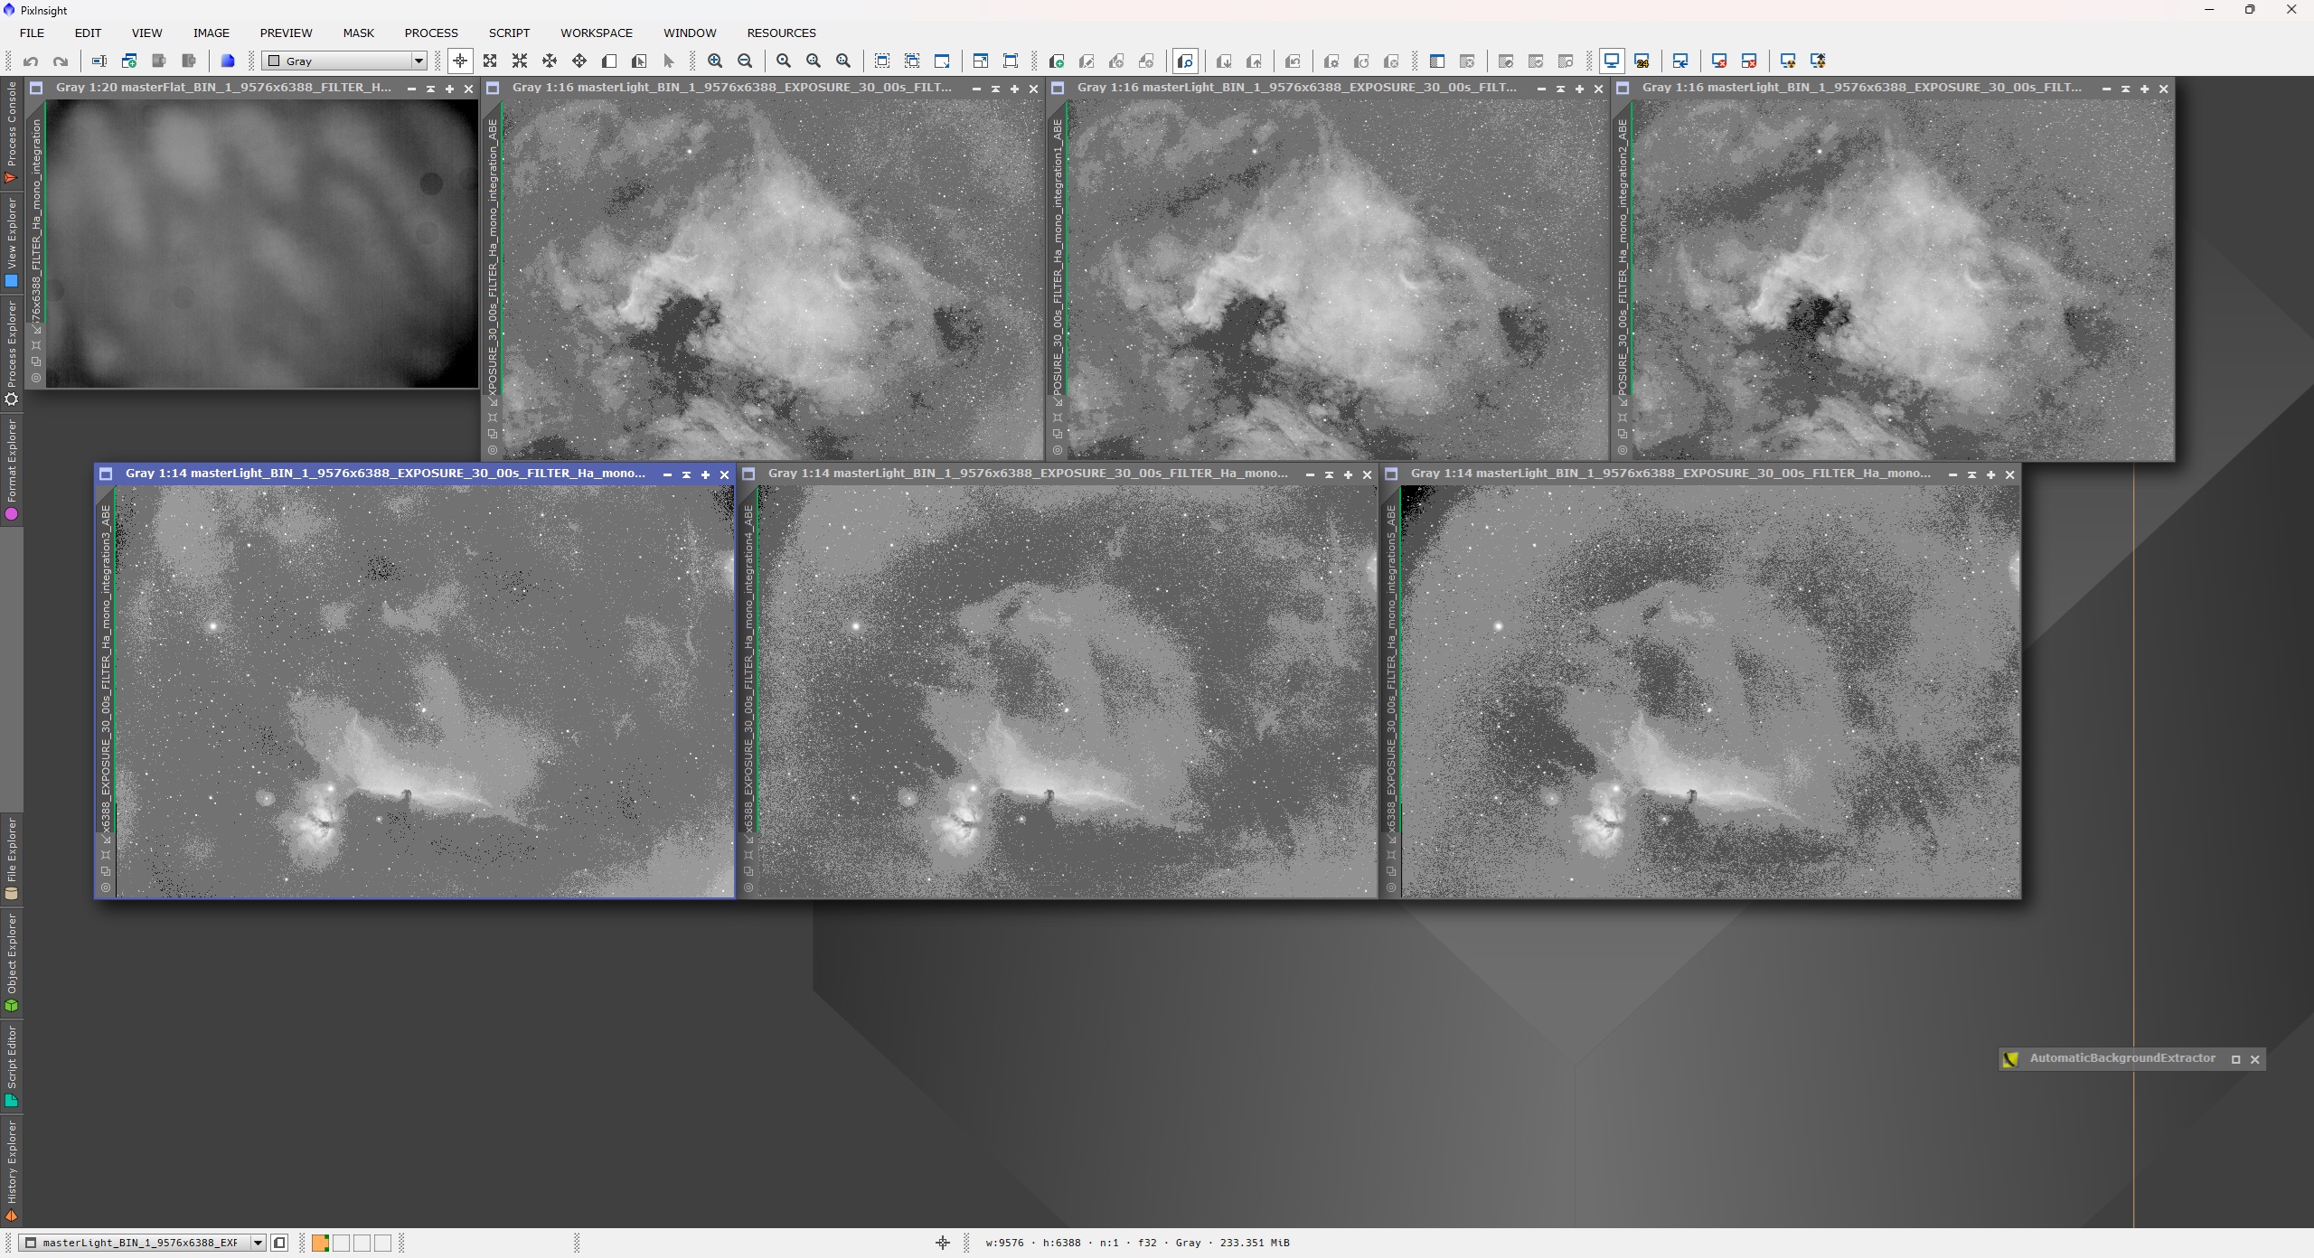This screenshot has height=1258, width=2314.
Task: Open the Process Explorer side tab
Action: coord(12,353)
